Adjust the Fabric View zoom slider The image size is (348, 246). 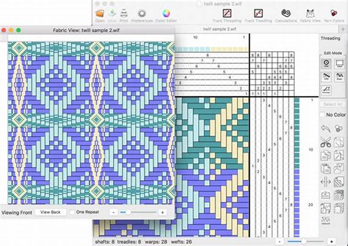click(128, 212)
